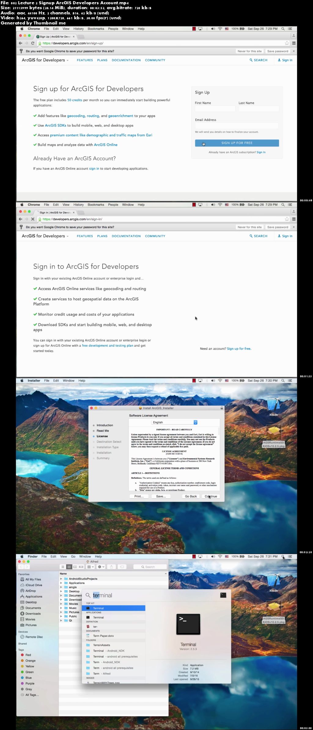Expand the Qt folder disclosure triangle
The height and width of the screenshot is (730, 313).
(x=61, y=620)
